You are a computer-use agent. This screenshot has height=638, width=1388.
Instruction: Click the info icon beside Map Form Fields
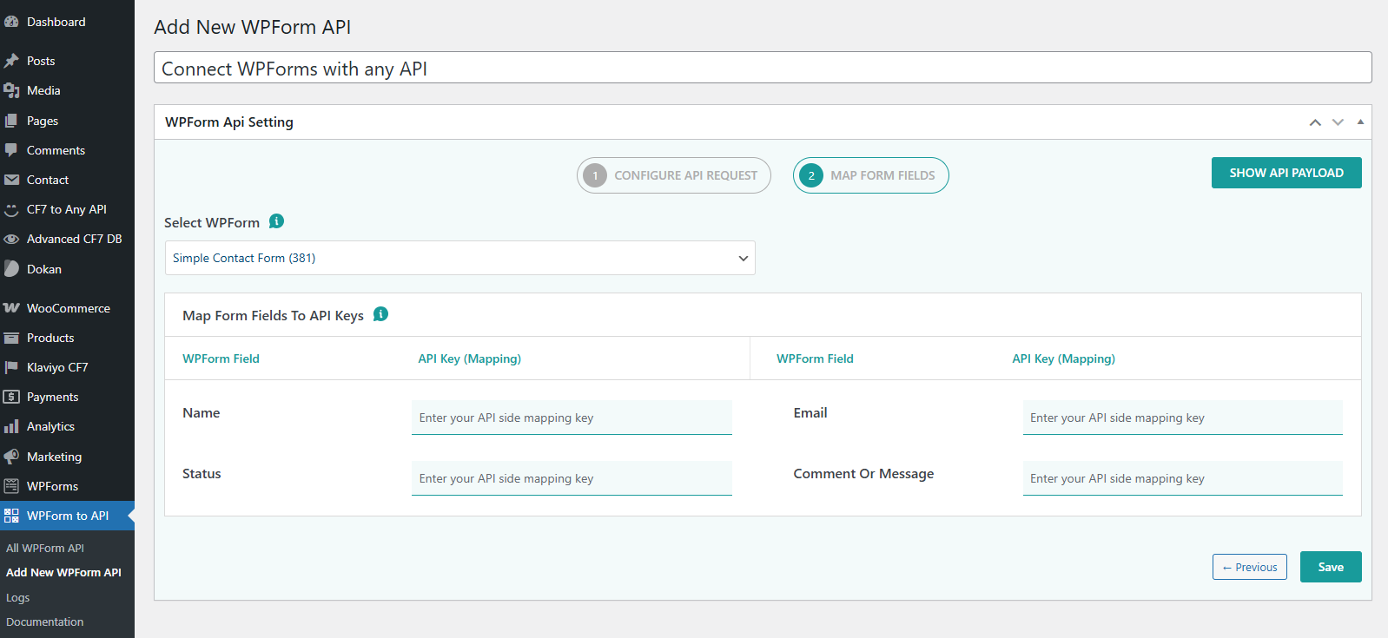[x=380, y=314]
